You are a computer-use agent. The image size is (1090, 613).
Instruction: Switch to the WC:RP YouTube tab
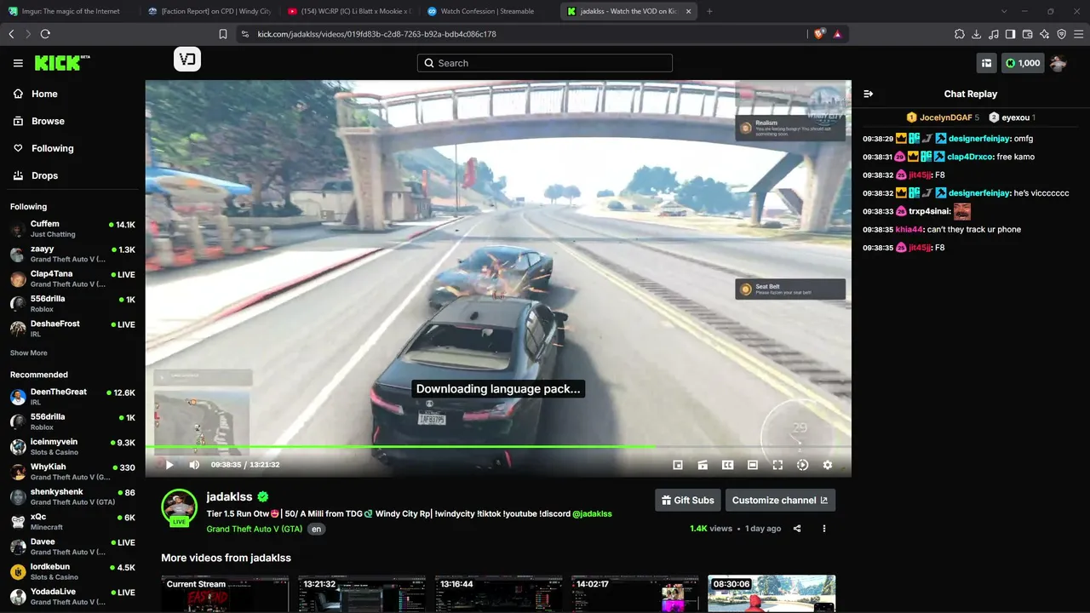(348, 11)
